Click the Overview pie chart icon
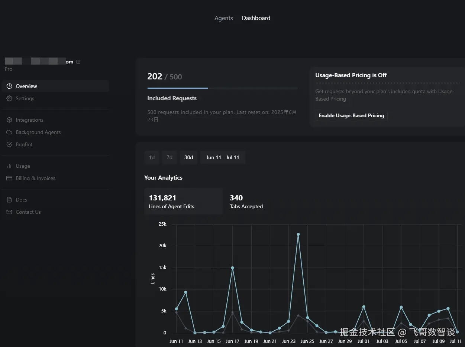Viewport: 465px width, 347px height. click(9, 86)
